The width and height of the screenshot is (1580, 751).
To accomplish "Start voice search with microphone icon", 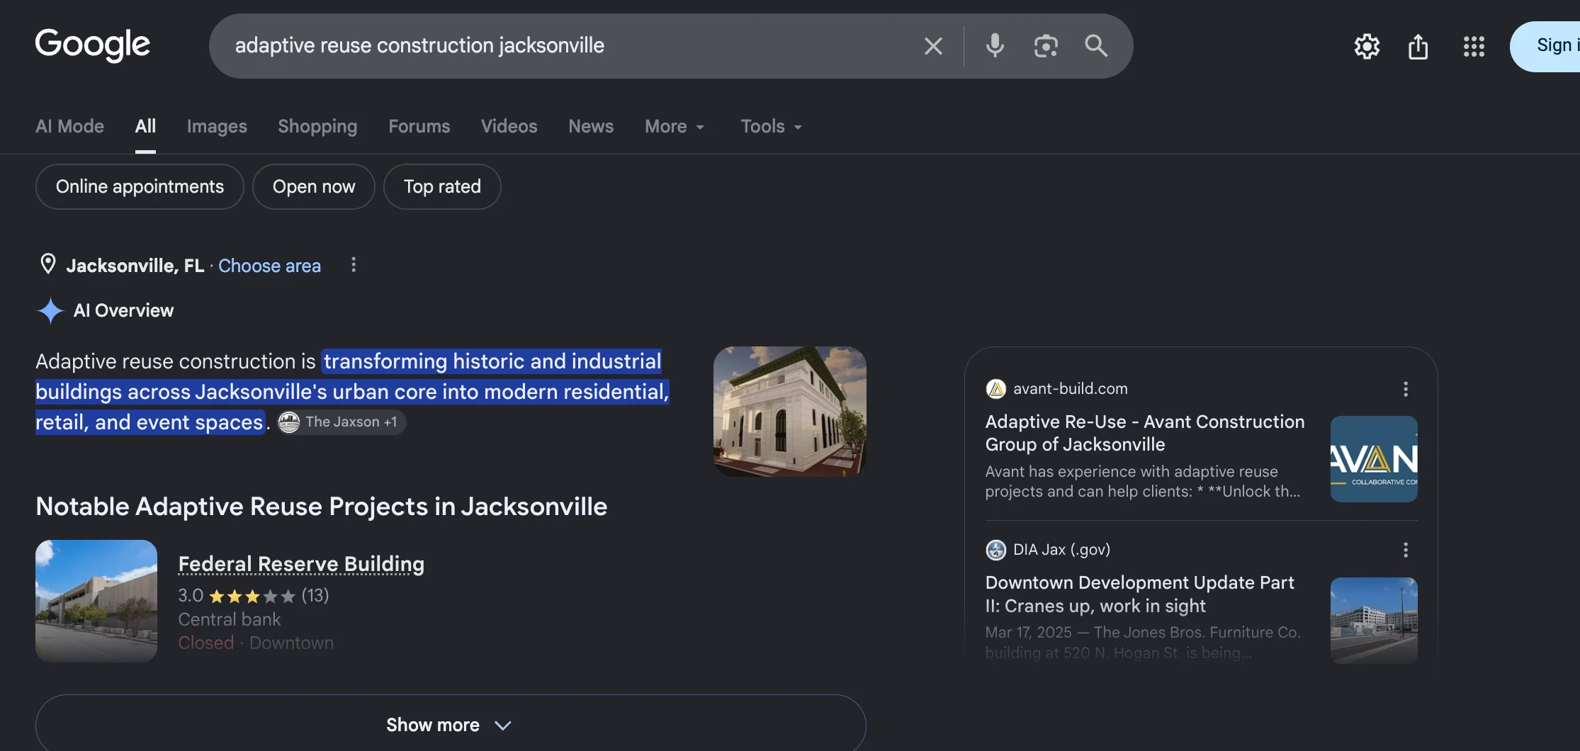I will pos(995,46).
